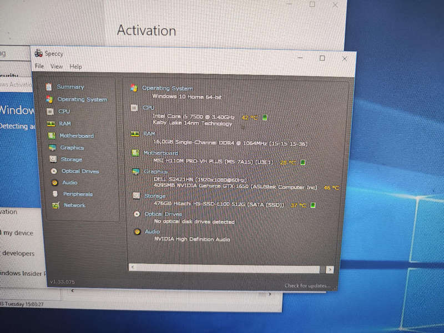Click the sidebar's Operating System Windows-flag icon
This screenshot has width=444, height=333.
pos(49,99)
